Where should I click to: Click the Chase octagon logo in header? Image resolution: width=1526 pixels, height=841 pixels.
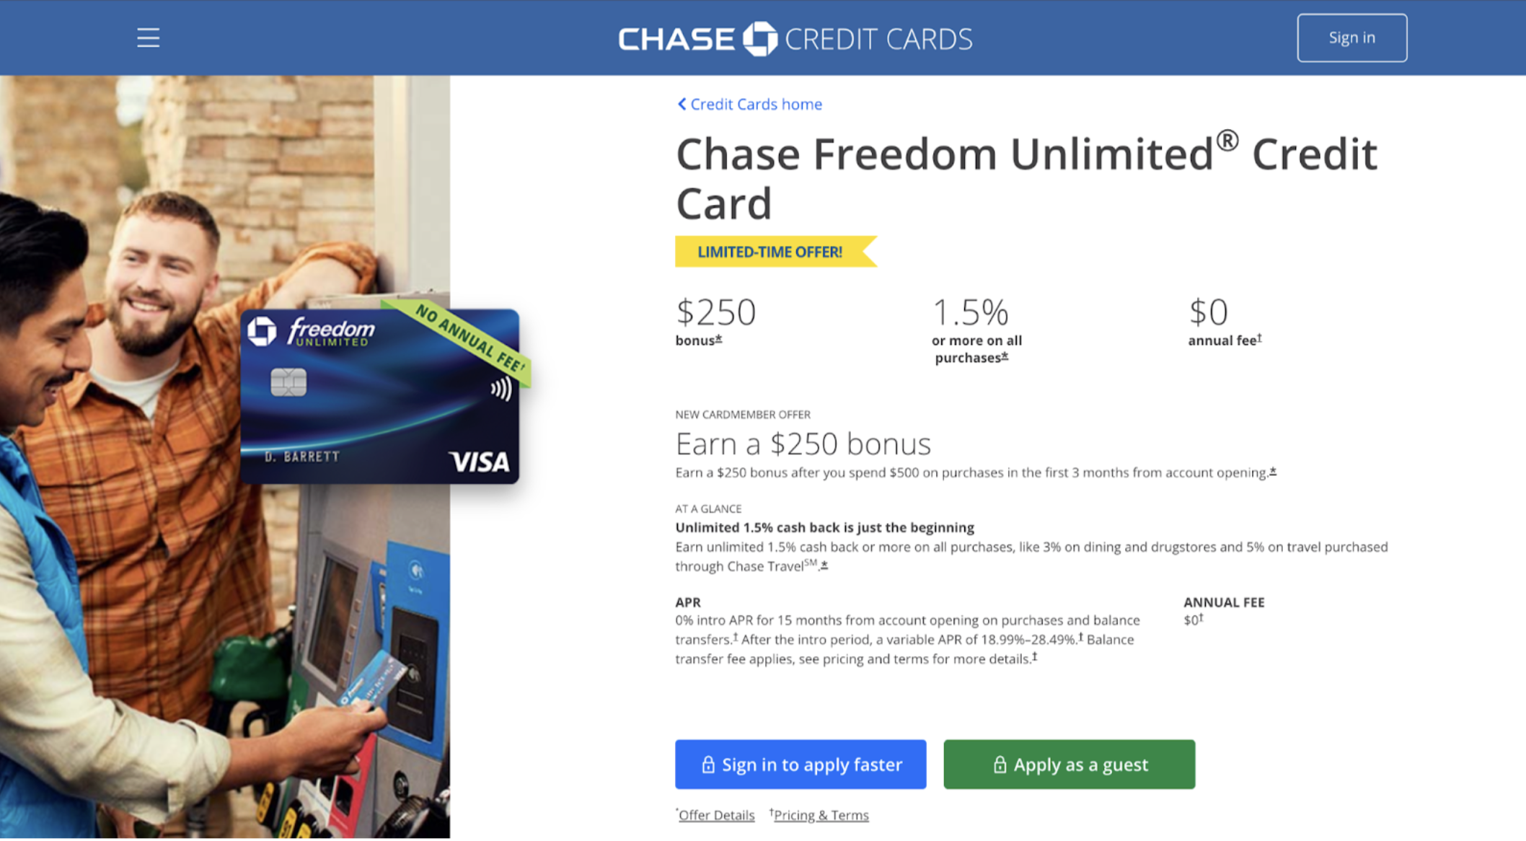click(x=760, y=38)
